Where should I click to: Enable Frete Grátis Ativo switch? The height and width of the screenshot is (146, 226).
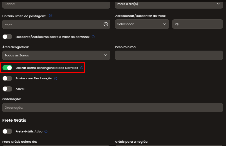click(7, 131)
